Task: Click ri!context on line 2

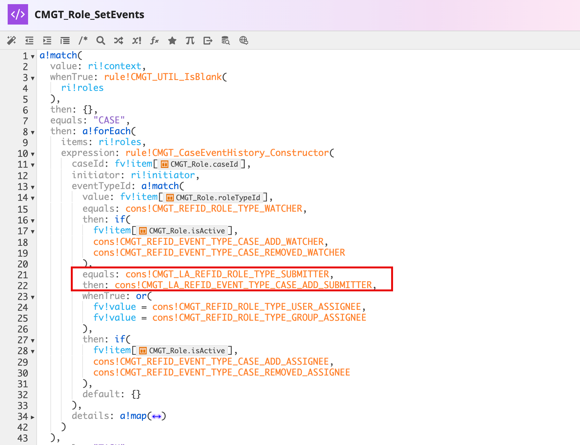Action: [115, 66]
